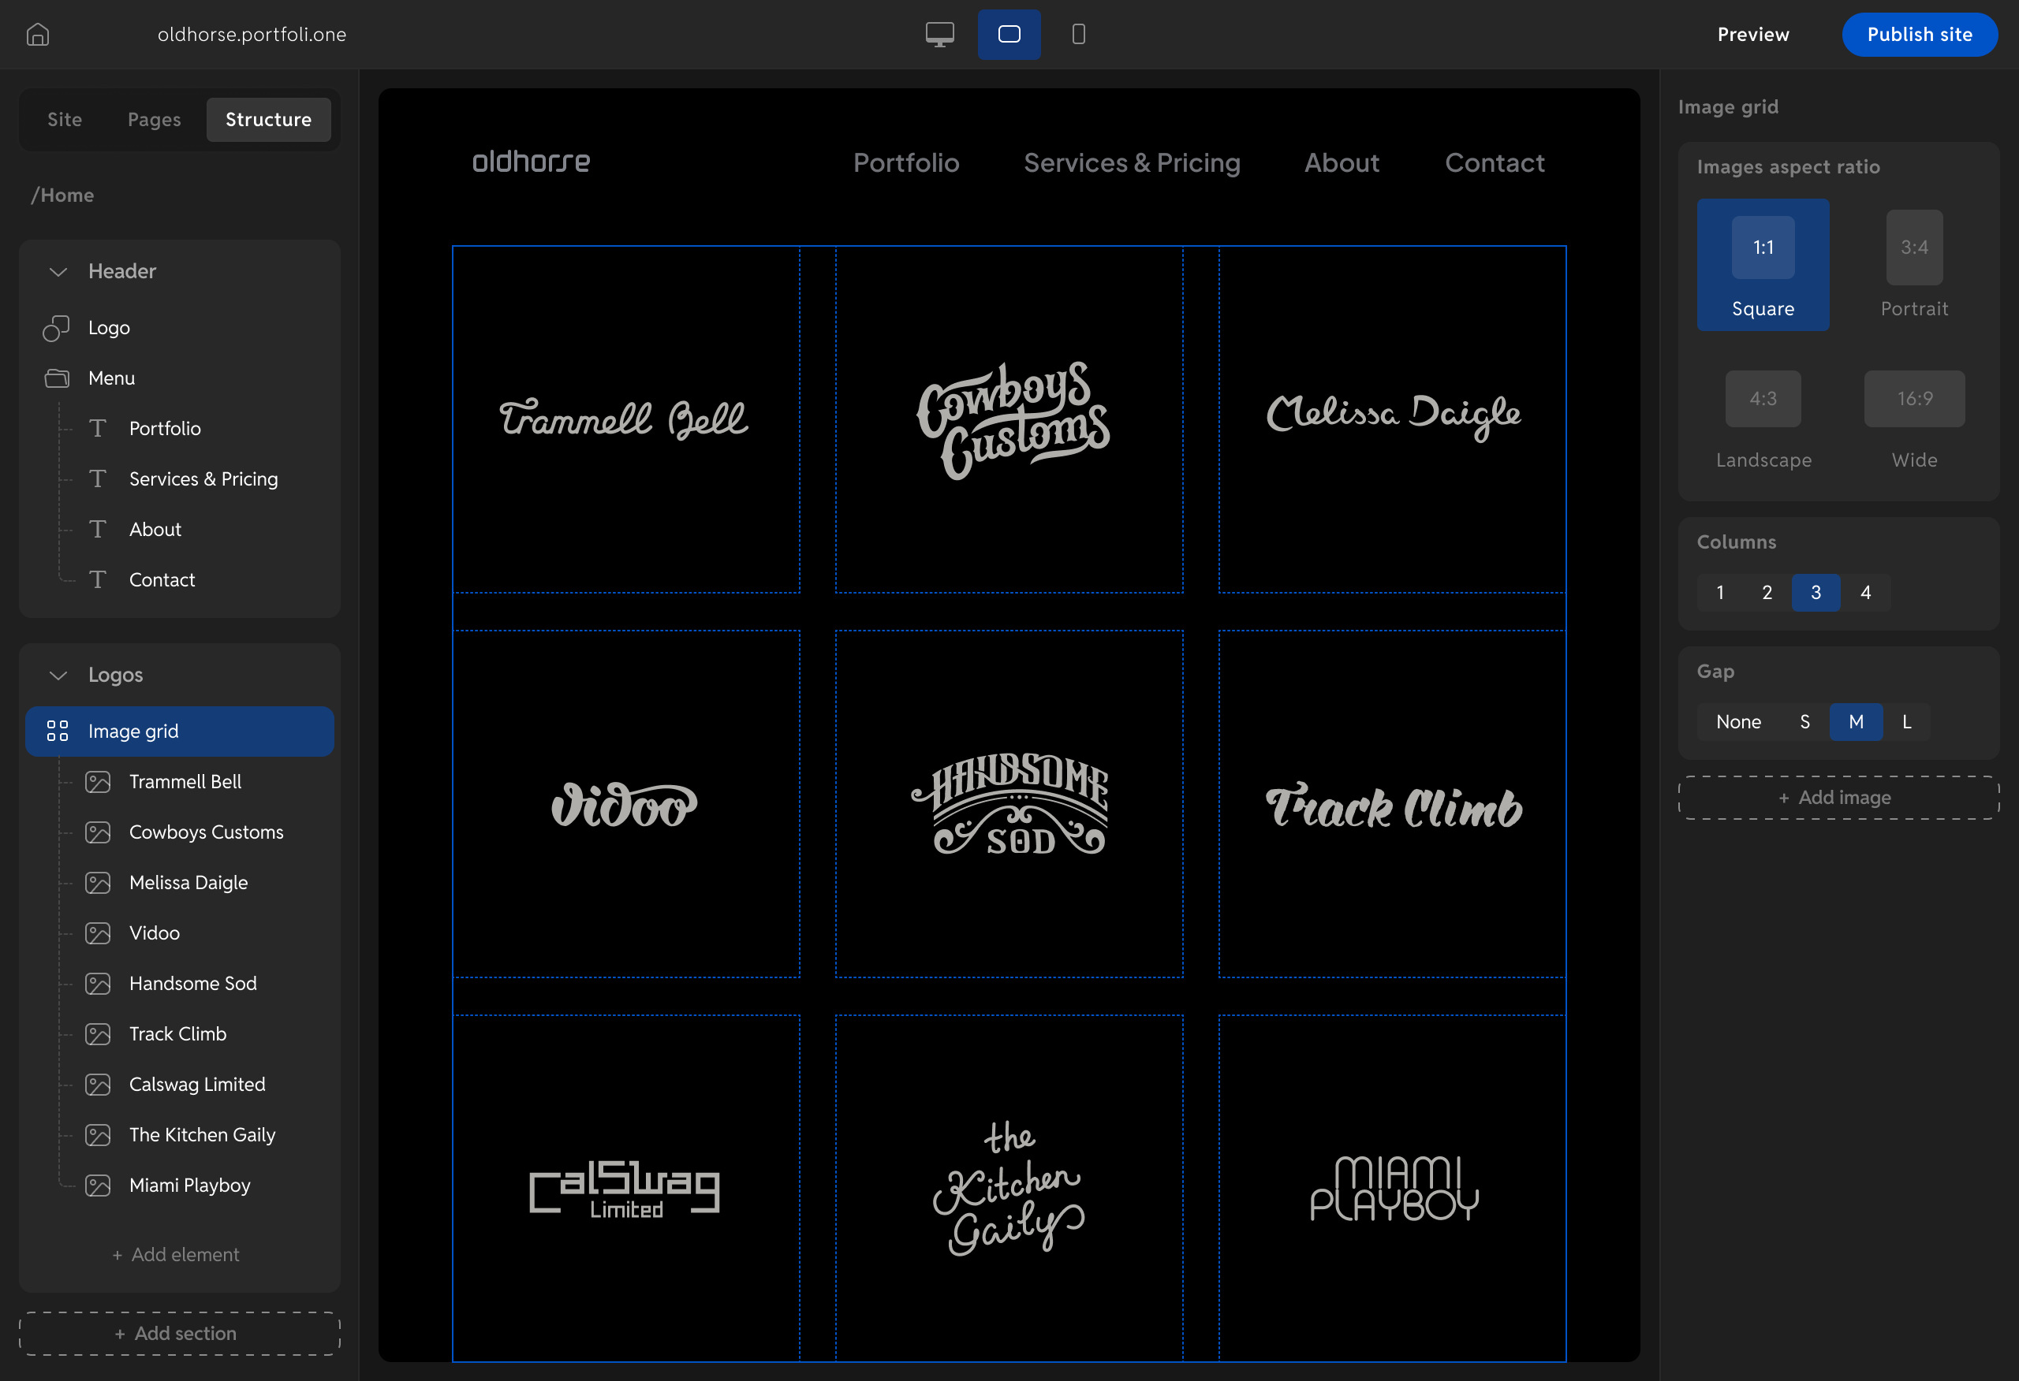Select the Logo element icon in Header
This screenshot has height=1381, width=2019.
[x=57, y=329]
